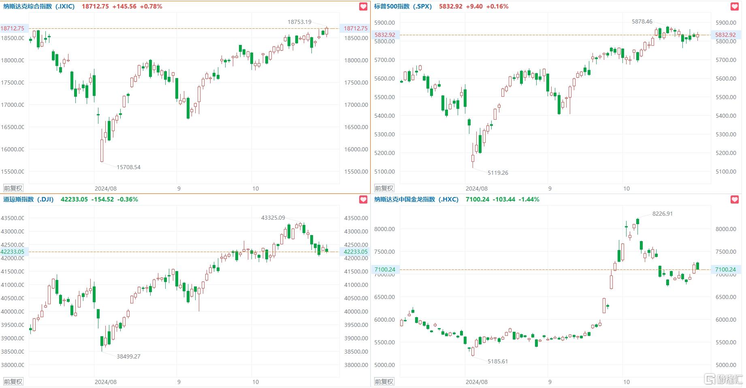The image size is (746, 388).
Task: Click the 18712.75 price tag on Nasdaq left axis
Action: coord(13,28)
